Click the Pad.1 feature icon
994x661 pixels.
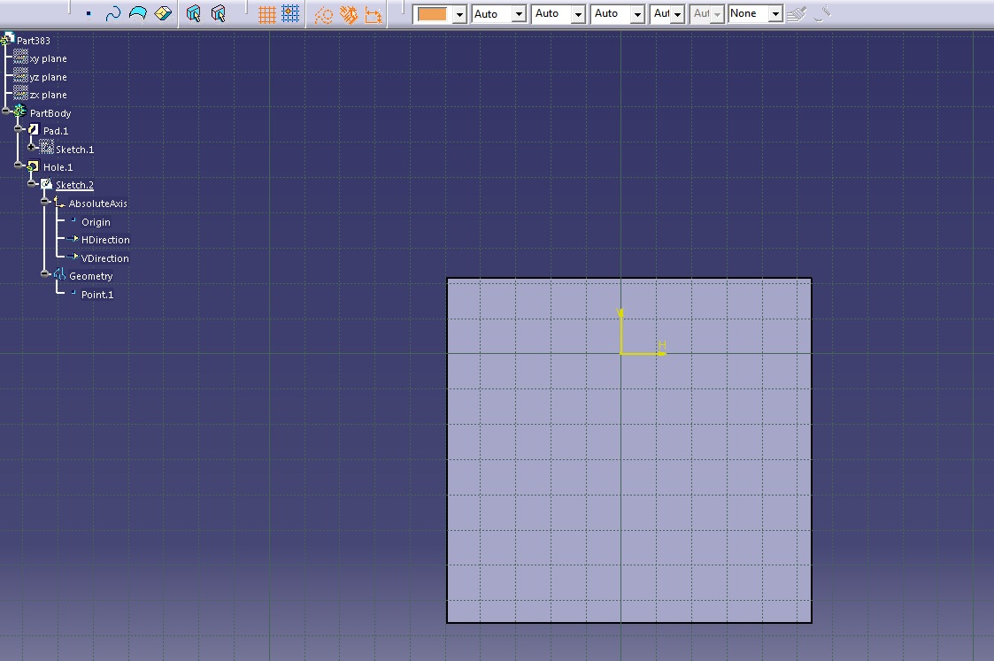click(x=33, y=129)
